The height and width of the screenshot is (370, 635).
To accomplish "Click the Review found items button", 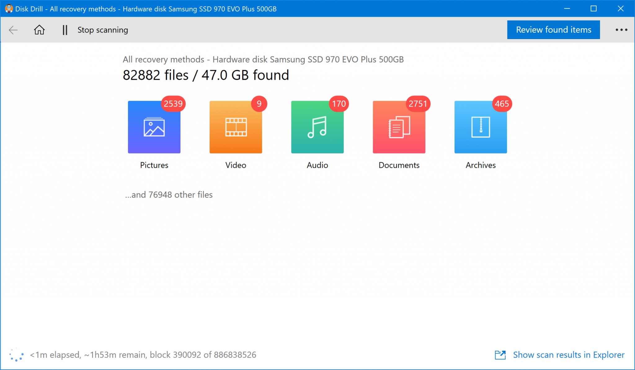I will [x=553, y=30].
